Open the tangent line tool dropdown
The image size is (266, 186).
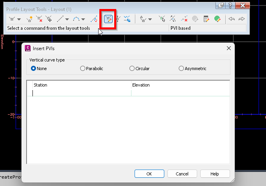[x=67, y=19]
